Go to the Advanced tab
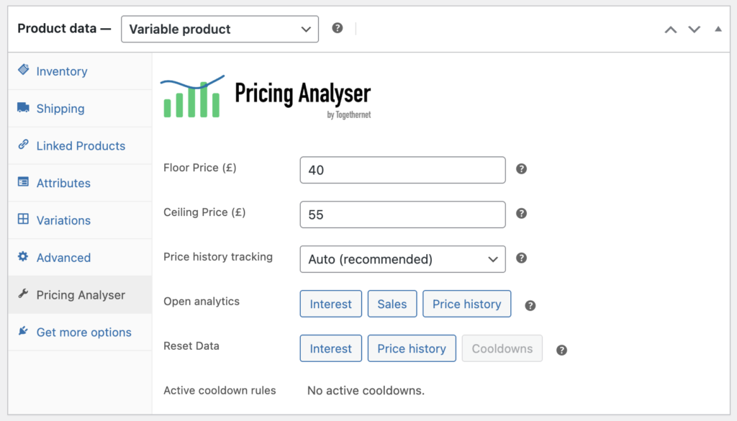737x421 pixels. 63,258
